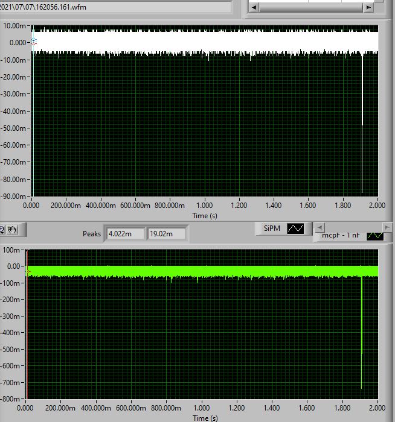Click the Peaks value 4.022m field
This screenshot has height=422, width=395.
(x=126, y=234)
